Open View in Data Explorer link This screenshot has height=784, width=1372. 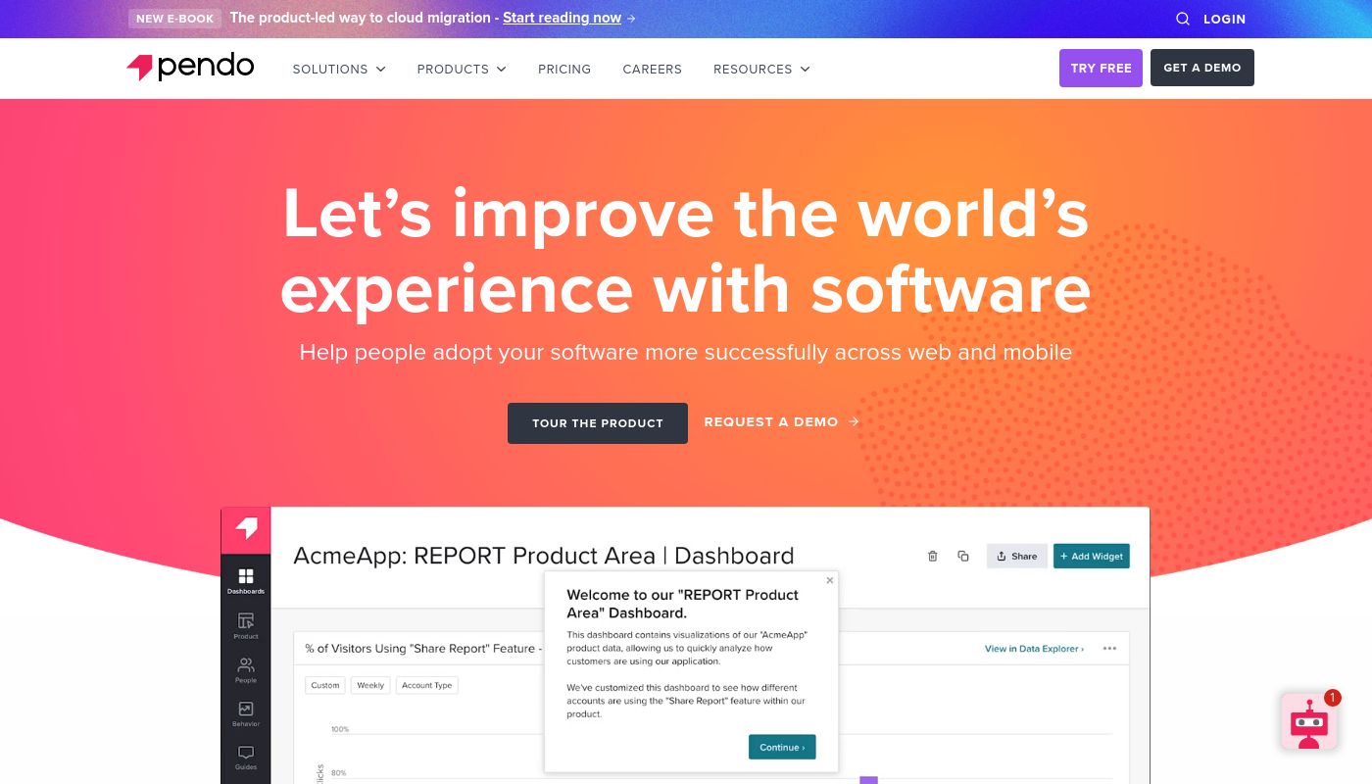point(1034,649)
